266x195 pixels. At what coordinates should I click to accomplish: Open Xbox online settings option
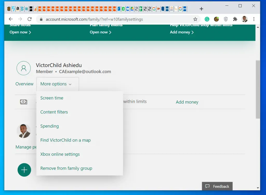[x=60, y=154]
